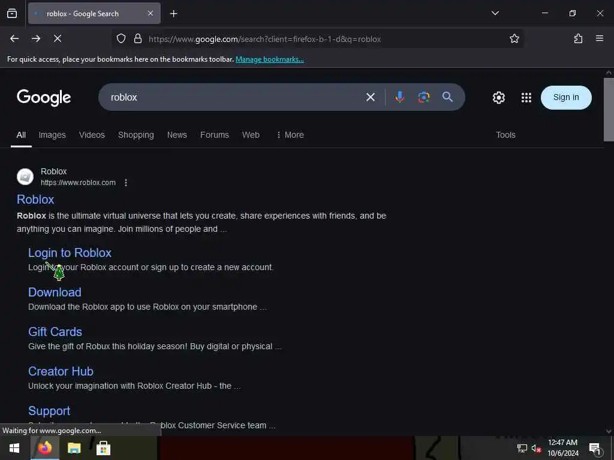Open the tracking protection shield icon
The height and width of the screenshot is (460, 614).
coord(121,39)
